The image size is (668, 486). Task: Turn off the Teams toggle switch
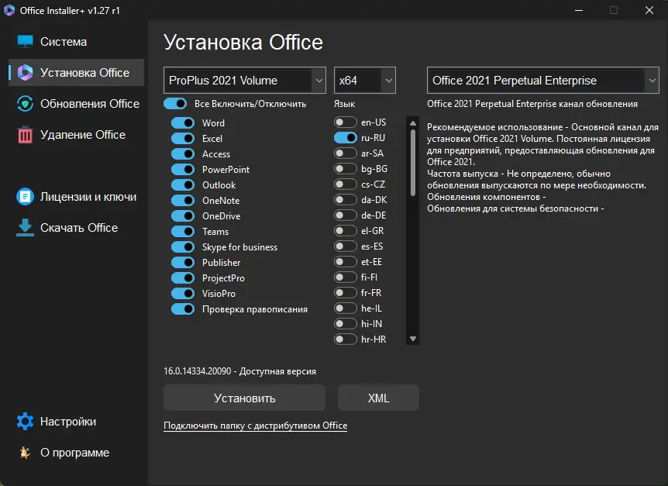[x=183, y=232]
